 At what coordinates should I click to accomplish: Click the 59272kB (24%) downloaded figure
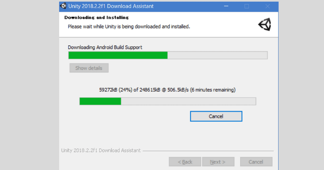(x=116, y=90)
